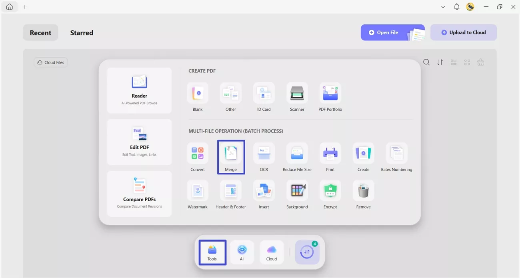Switch to the Starred tab
Viewport: 520px width, 278px height.
[x=82, y=33]
